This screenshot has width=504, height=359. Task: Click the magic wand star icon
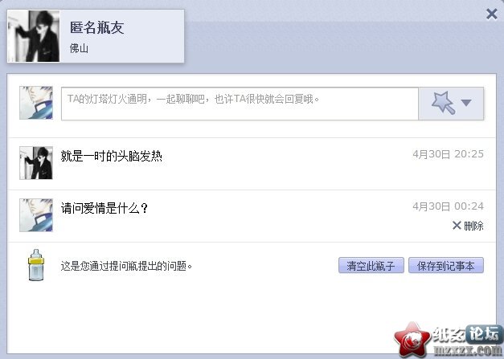coord(443,103)
